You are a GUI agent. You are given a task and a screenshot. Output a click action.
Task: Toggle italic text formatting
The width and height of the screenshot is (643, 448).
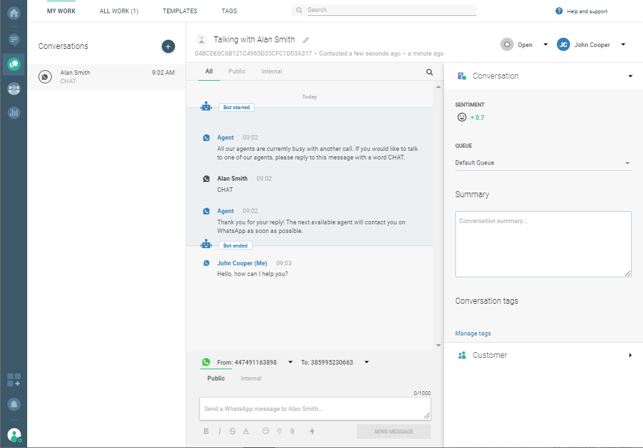click(x=219, y=431)
